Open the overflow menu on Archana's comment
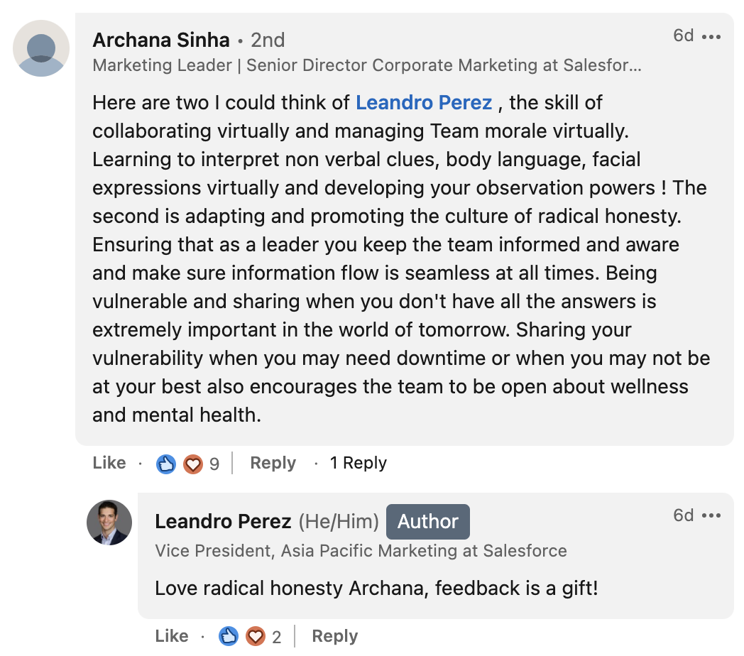Image resolution: width=744 pixels, height=656 pixels. point(711,36)
